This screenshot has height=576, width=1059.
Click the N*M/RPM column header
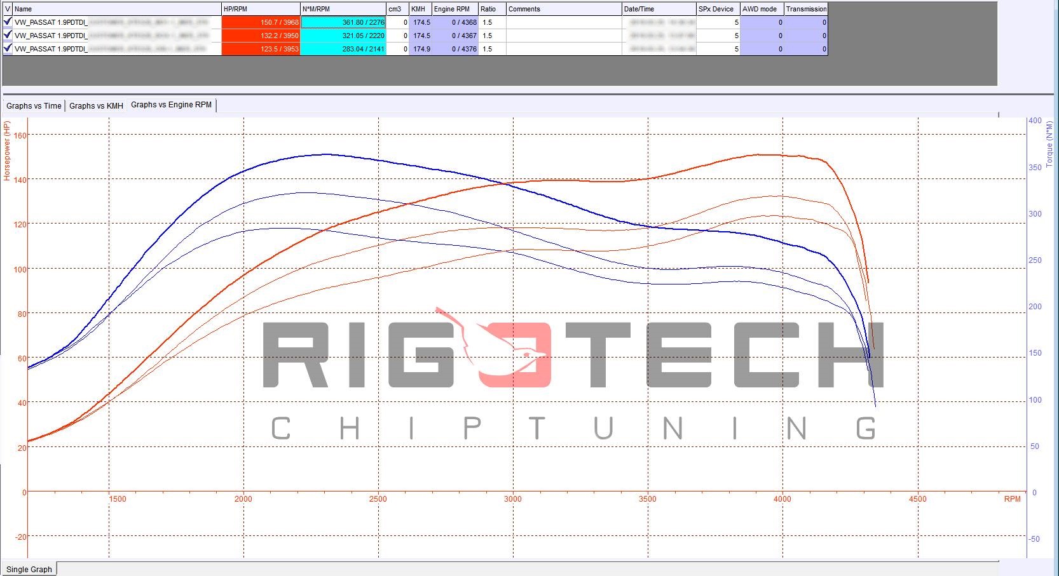click(343, 9)
